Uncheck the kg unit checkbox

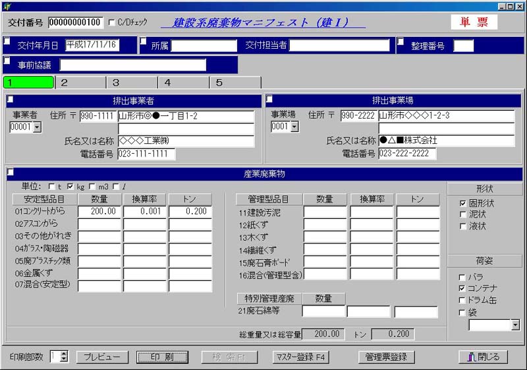pyautogui.click(x=70, y=187)
